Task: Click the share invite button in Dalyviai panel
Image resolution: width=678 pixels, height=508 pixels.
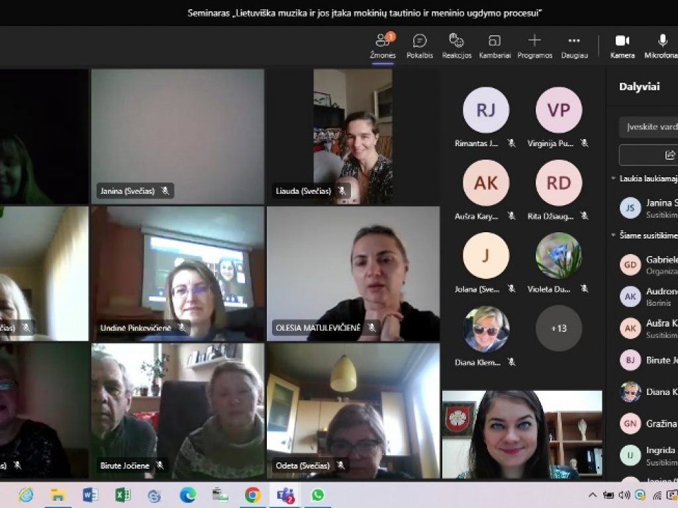Action: [x=649, y=155]
